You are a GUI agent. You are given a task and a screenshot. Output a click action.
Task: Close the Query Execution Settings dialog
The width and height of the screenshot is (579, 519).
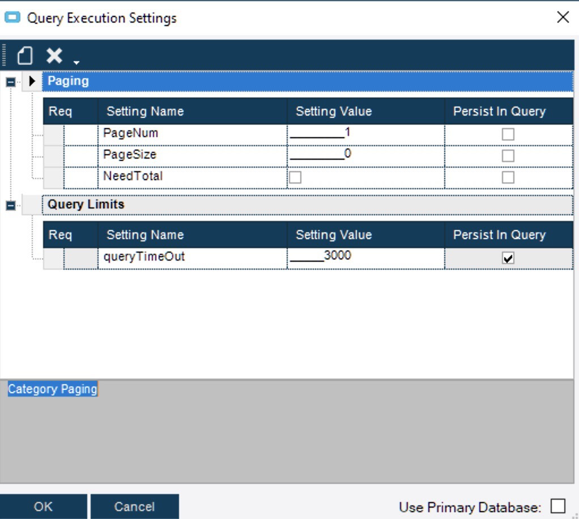pyautogui.click(x=563, y=17)
